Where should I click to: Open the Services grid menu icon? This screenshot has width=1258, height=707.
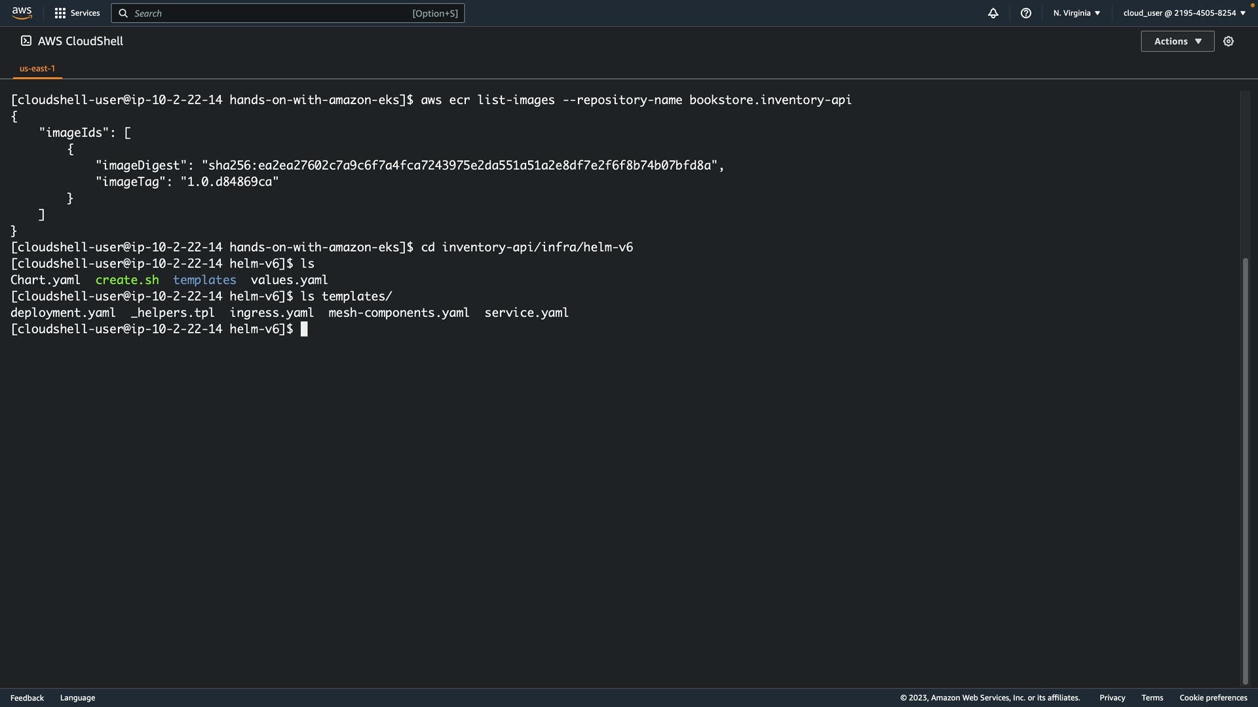(x=60, y=13)
